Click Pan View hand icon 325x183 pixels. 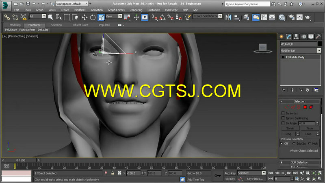point(308,179)
